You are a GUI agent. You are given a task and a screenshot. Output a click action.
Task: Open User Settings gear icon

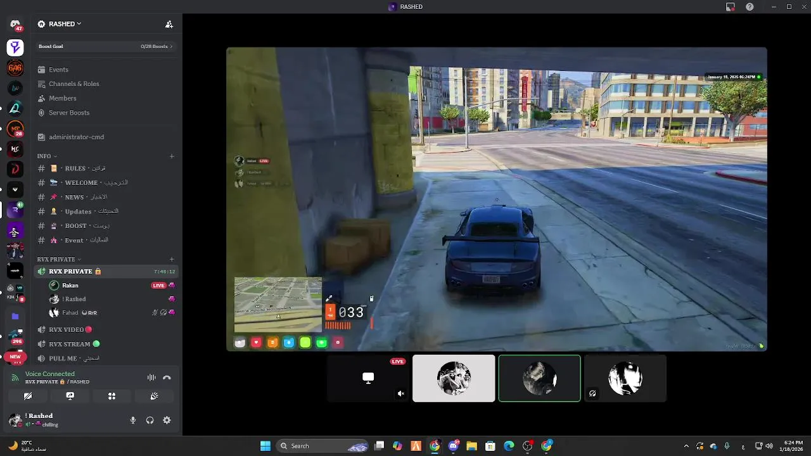[167, 420]
